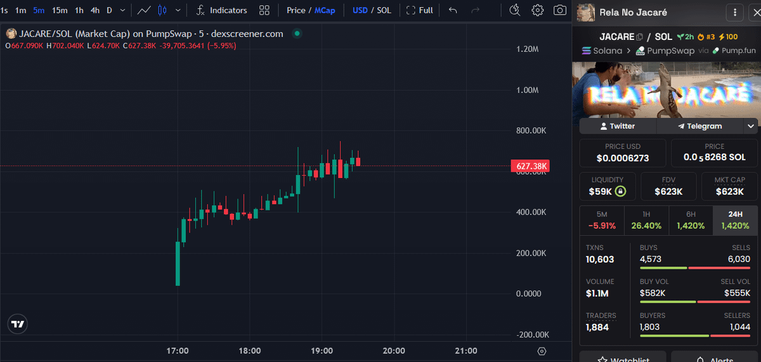Click the VOLUME $1.1M value
761x362 pixels.
598,294
